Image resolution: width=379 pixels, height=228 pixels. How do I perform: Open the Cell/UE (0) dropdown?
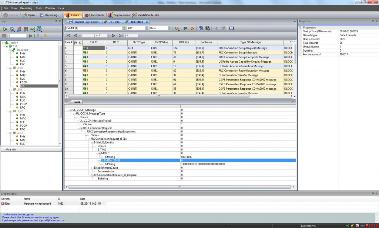click(124, 28)
